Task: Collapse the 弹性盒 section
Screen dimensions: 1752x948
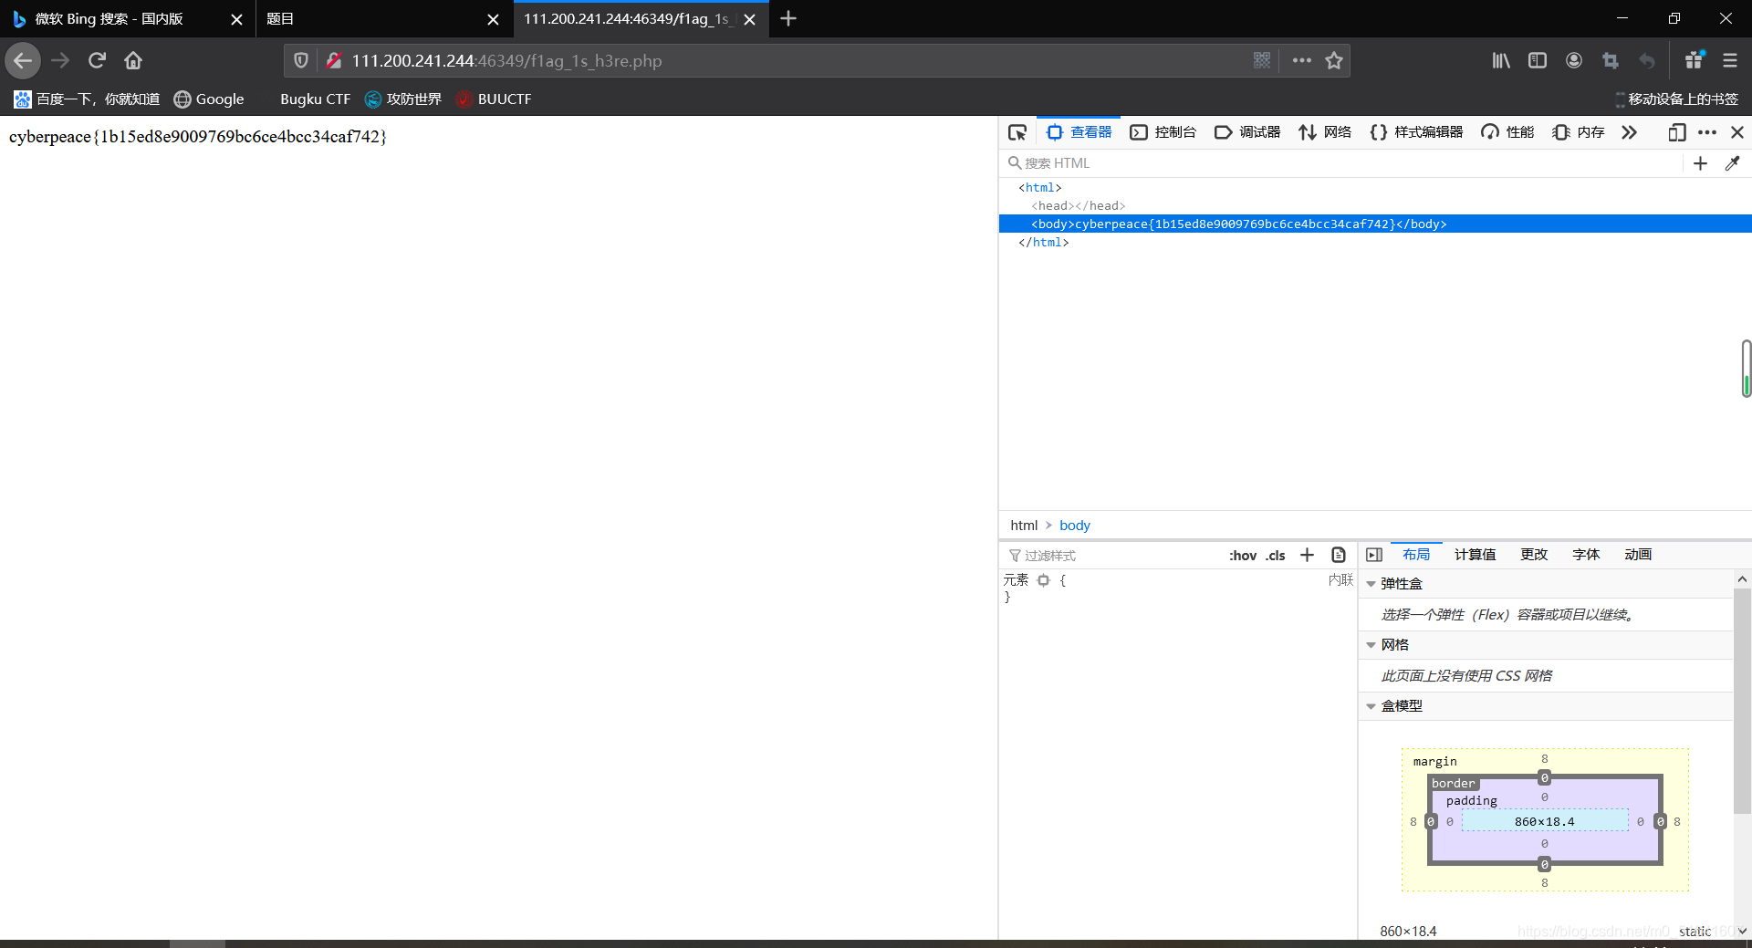Action: (1371, 584)
